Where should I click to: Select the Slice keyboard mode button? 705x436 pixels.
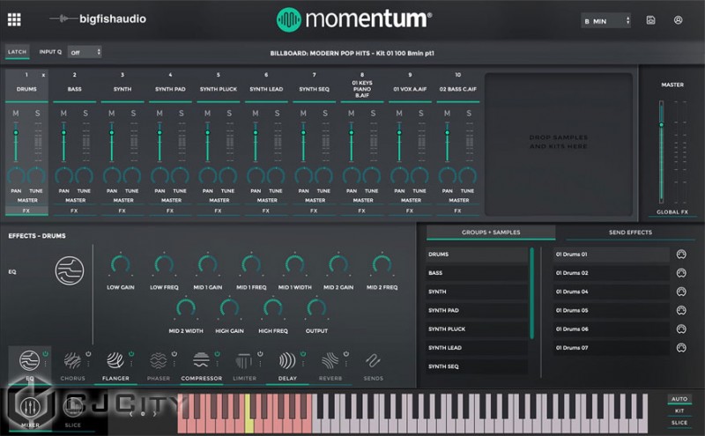click(x=679, y=423)
